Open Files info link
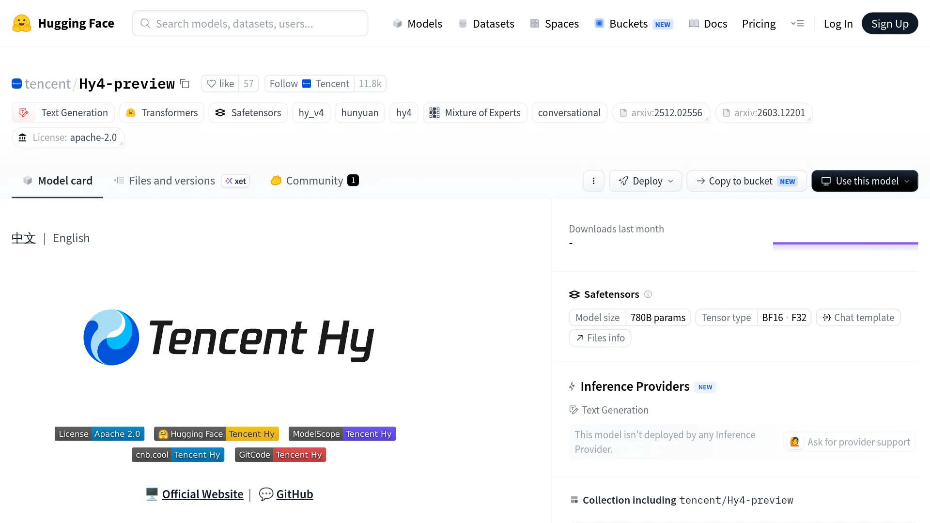The image size is (930, 523). tap(600, 338)
